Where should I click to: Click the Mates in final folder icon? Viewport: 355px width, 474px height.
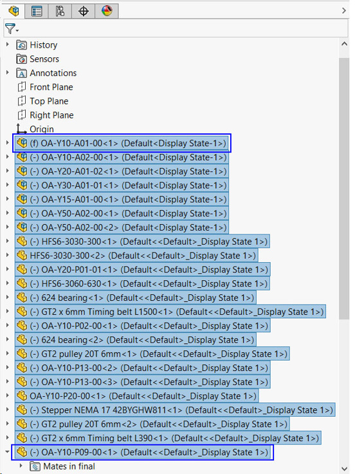pyautogui.click(x=35, y=466)
